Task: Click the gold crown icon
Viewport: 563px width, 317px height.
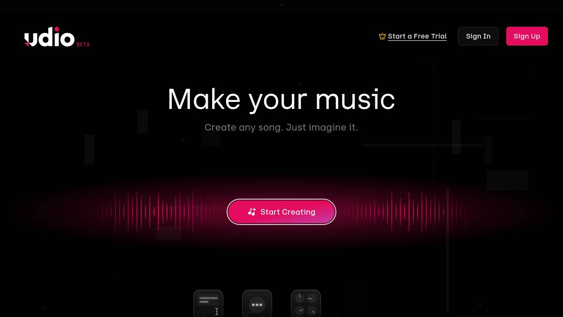Action: click(382, 36)
